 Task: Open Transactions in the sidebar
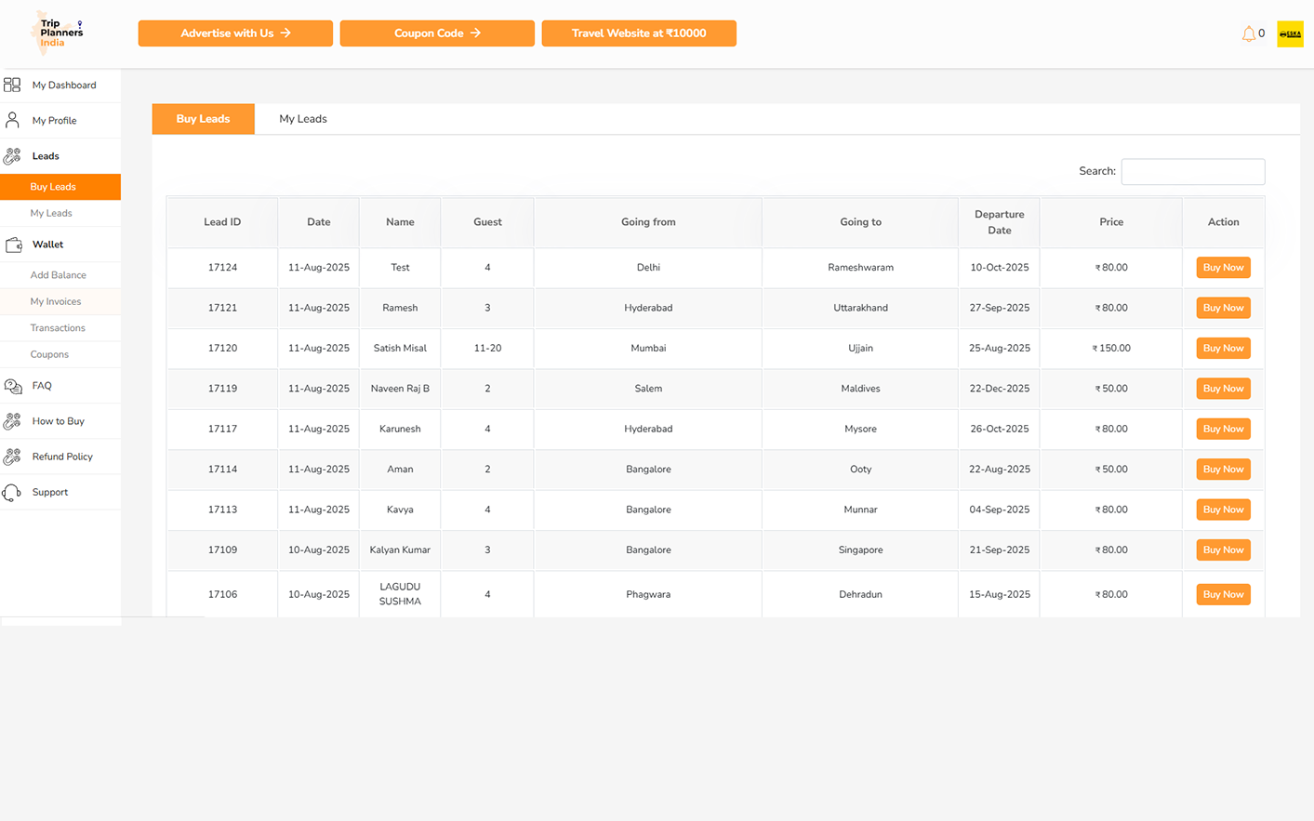pyautogui.click(x=58, y=328)
